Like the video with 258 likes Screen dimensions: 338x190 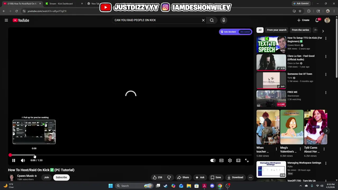coord(158,177)
